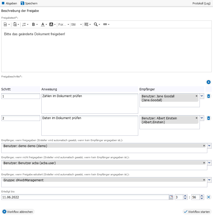Click into the Freigabetext editor area
The width and height of the screenshot is (213, 217).
click(x=106, y=50)
